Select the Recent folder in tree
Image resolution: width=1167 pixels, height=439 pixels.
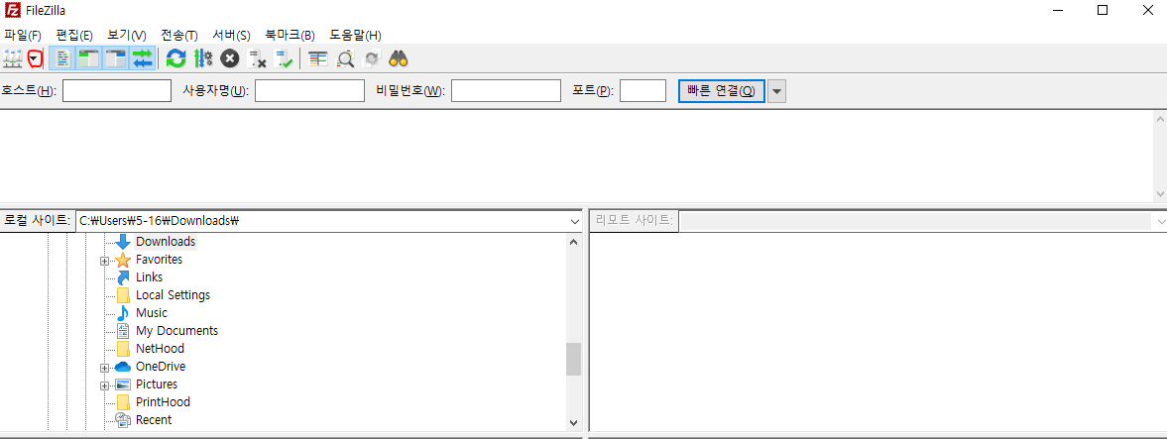(x=154, y=420)
